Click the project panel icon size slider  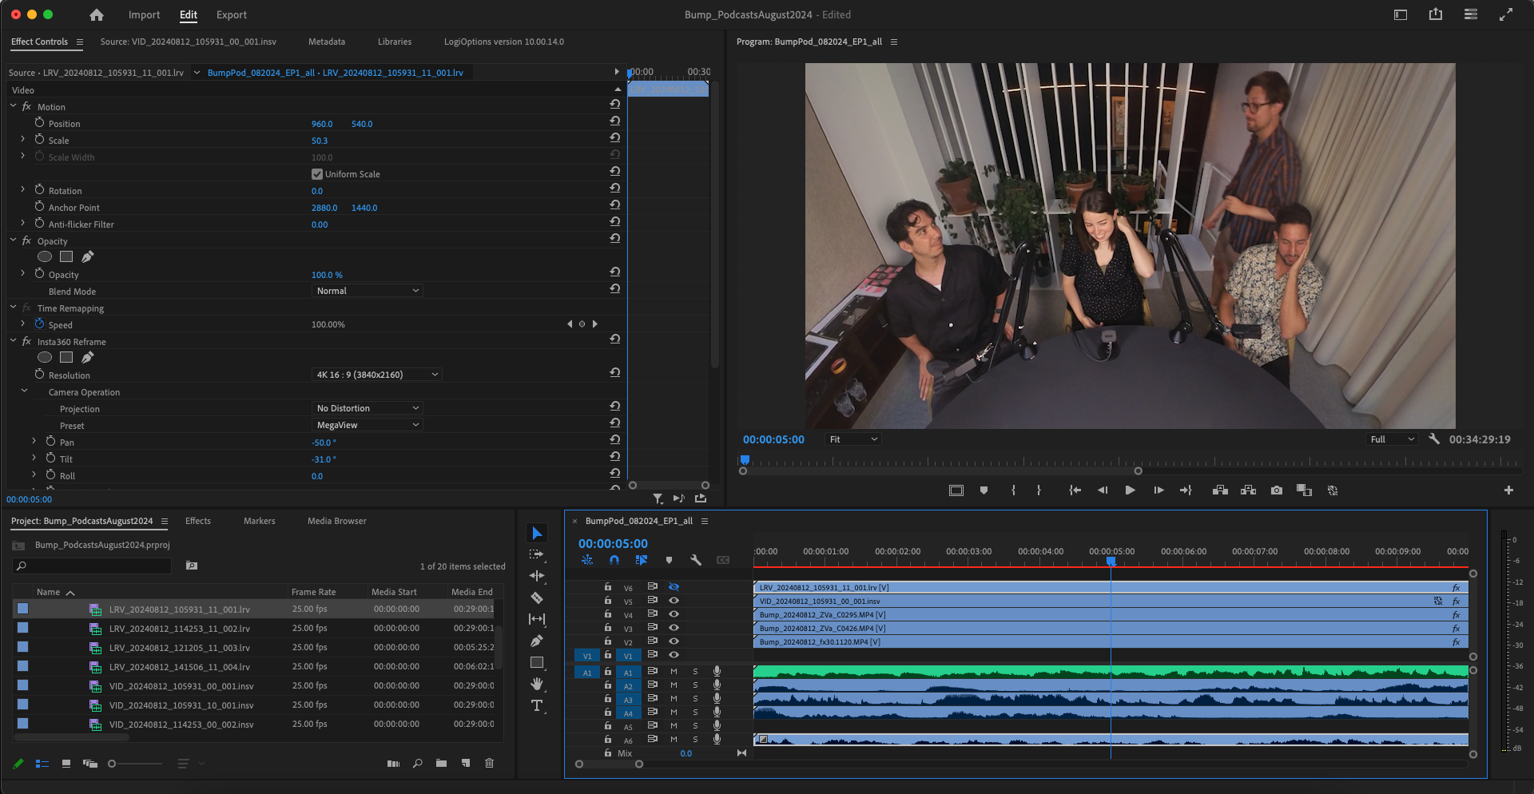[x=113, y=764]
